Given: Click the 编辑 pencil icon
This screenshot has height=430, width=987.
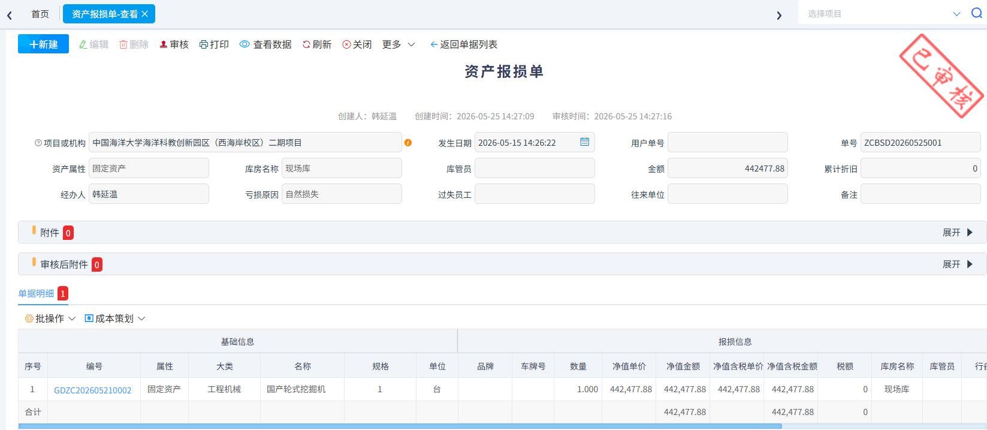Looking at the screenshot, I should pos(83,44).
